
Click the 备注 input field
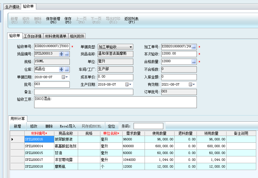tap(84, 92)
